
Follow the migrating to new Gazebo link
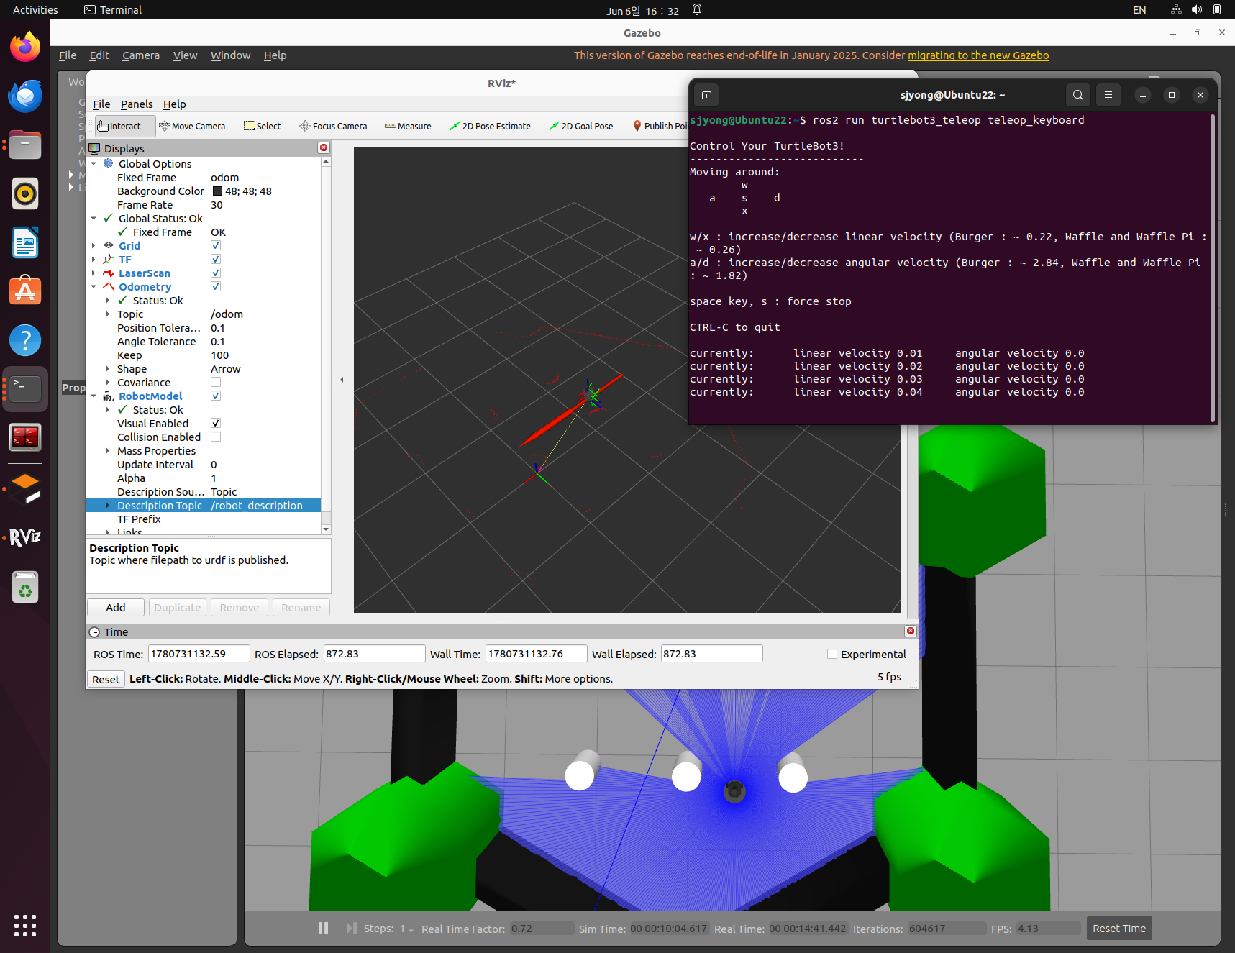pos(978,55)
